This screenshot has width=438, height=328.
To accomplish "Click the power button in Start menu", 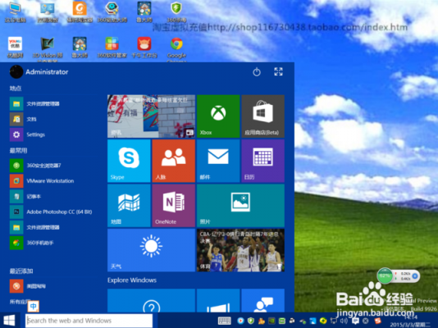I will [x=257, y=72].
